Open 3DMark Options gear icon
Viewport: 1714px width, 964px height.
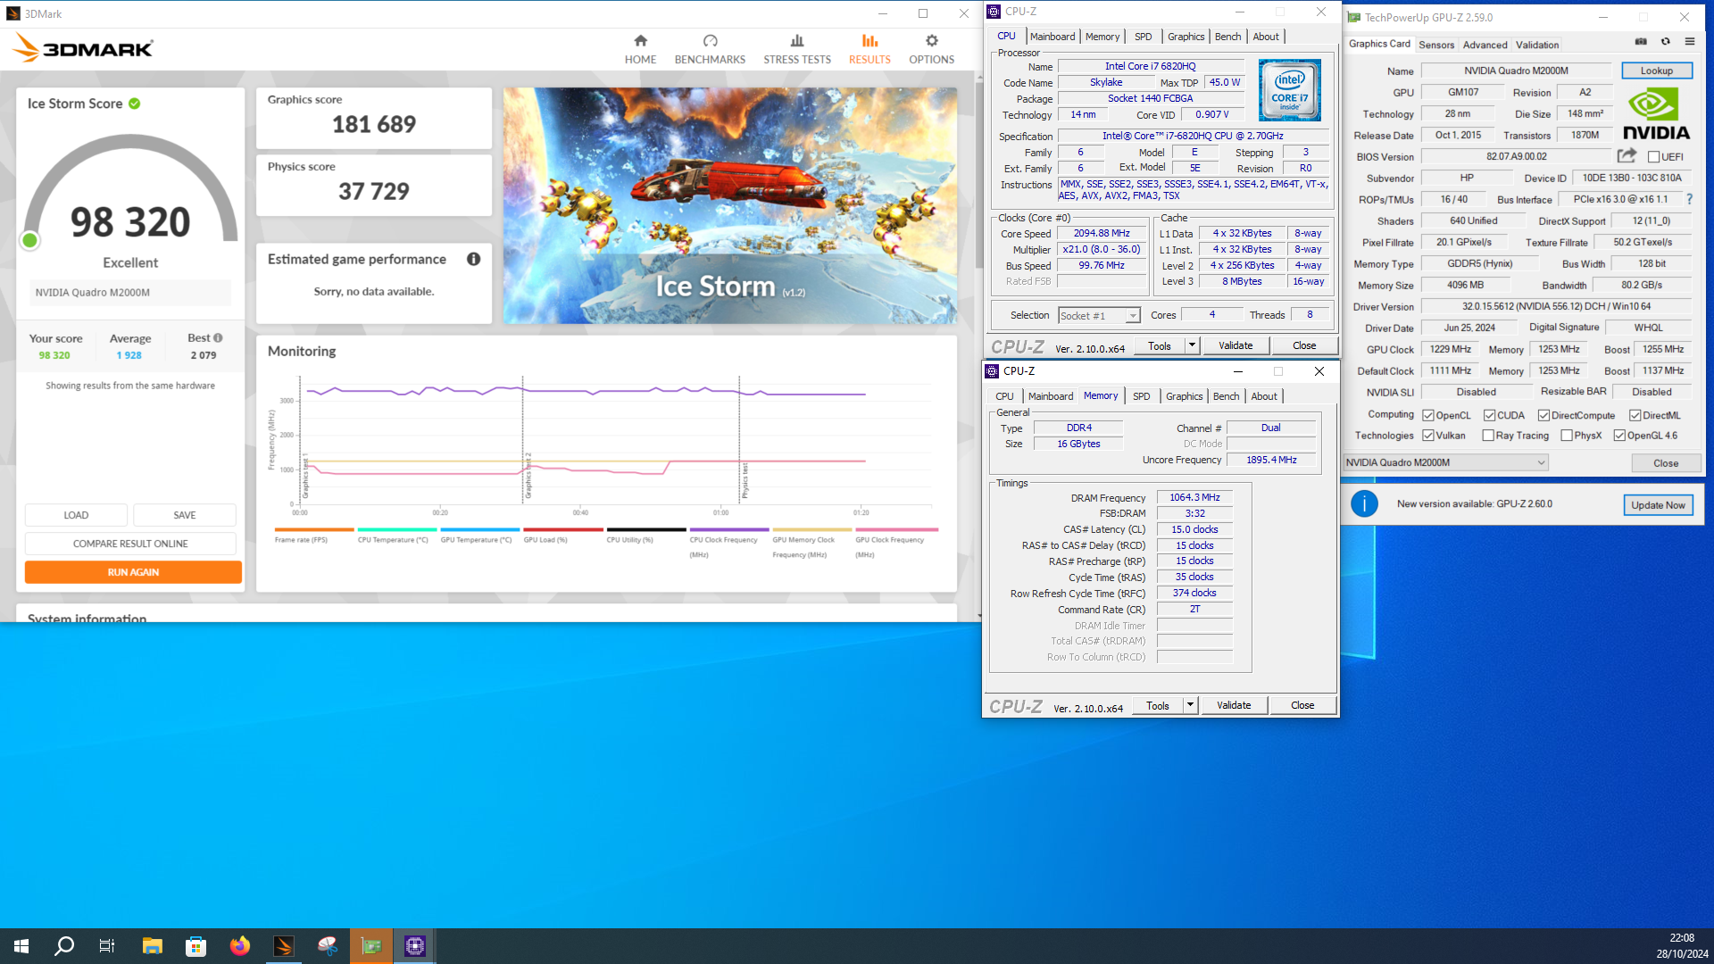(931, 41)
